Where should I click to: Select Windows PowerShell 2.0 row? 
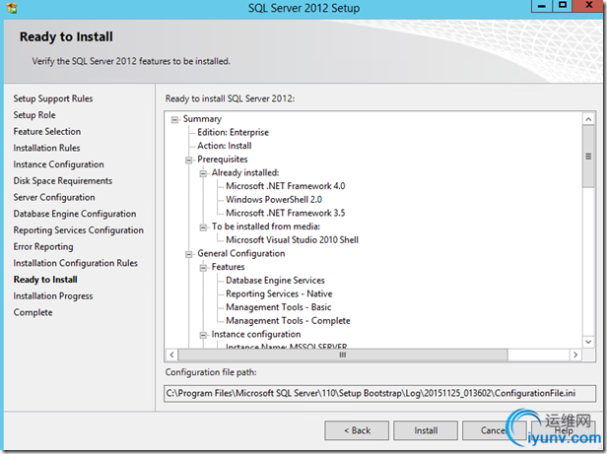pos(274,200)
